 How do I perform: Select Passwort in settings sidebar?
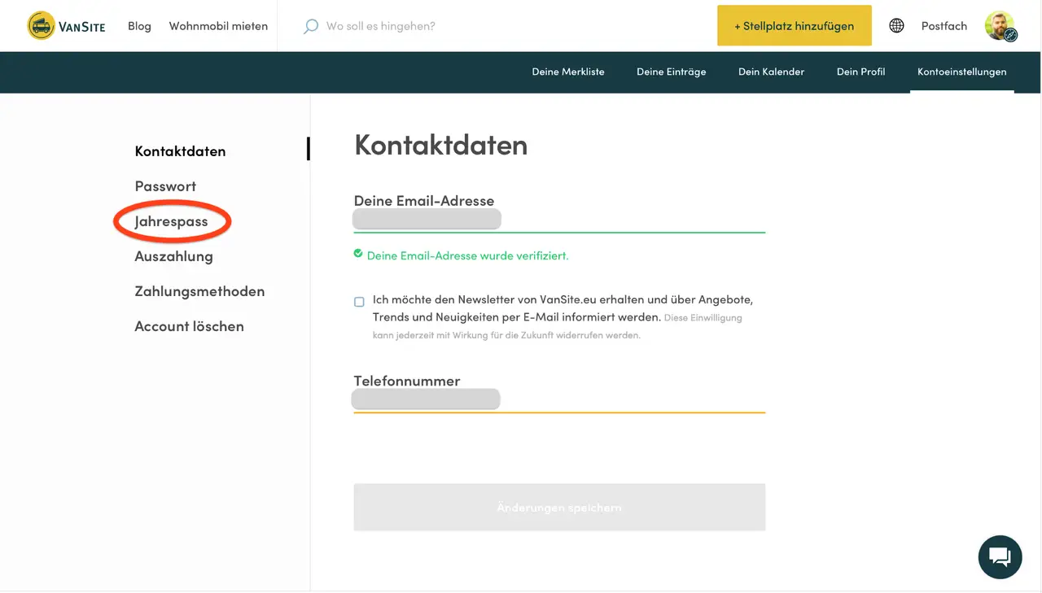point(165,186)
